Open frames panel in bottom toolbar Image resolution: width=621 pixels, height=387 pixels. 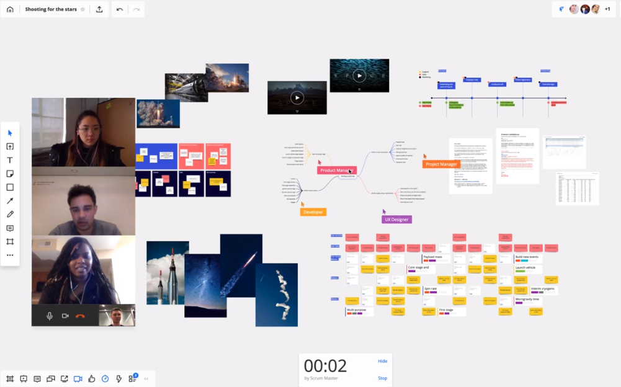(x=10, y=379)
